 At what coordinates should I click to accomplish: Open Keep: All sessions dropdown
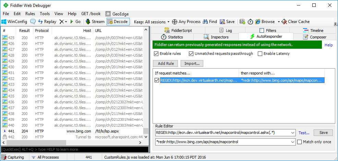tap(152, 22)
